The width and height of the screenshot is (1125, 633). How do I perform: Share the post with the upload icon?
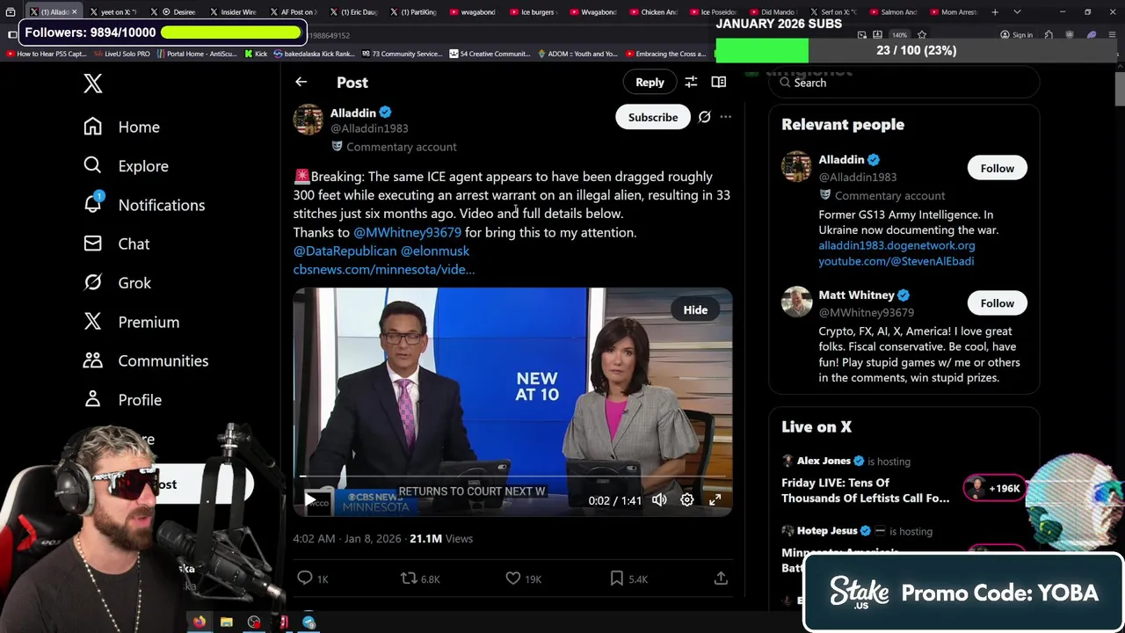pos(721,578)
